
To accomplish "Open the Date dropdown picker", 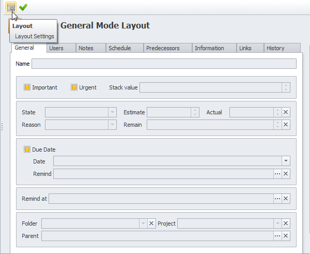I will click(x=285, y=161).
